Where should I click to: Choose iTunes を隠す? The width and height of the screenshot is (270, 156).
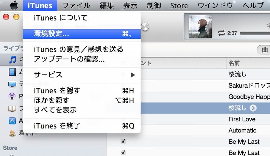click(82, 91)
